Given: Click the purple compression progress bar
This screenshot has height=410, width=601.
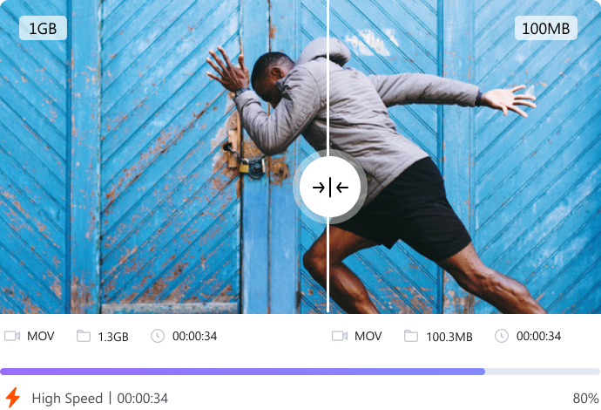Looking at the screenshot, I should click(x=300, y=372).
